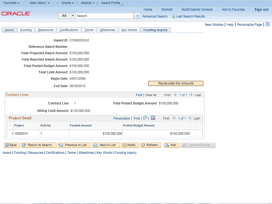Viewport: 272px width, 204px height.
Task: Click the bottom Milestones footer link
Action: pos(86,153)
